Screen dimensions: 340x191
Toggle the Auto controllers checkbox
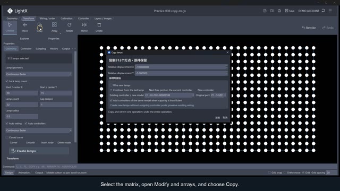pos(26,124)
